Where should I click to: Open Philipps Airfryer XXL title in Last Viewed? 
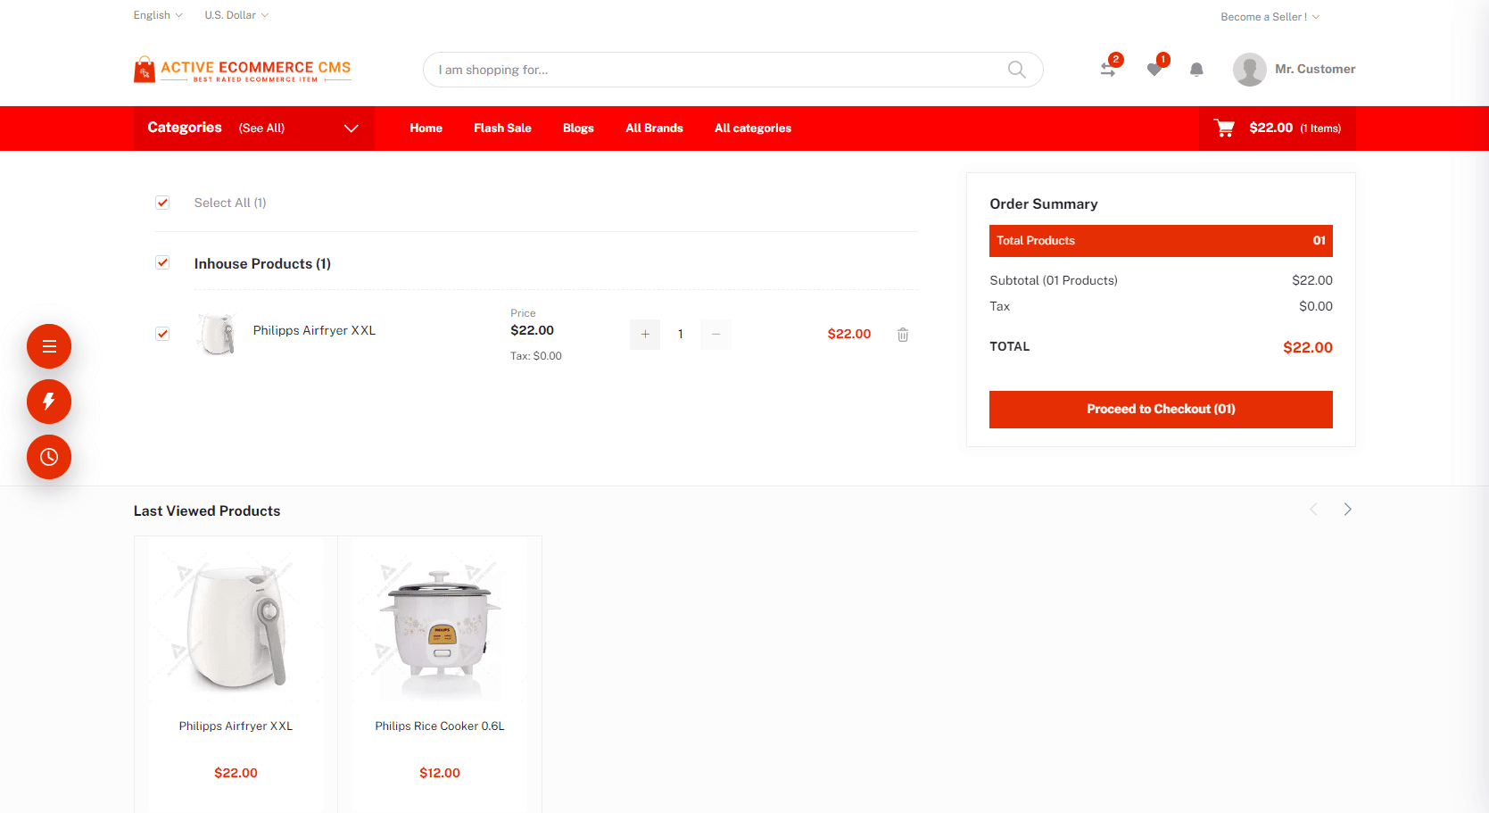236,726
